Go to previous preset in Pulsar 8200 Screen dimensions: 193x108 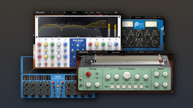point(64,13)
